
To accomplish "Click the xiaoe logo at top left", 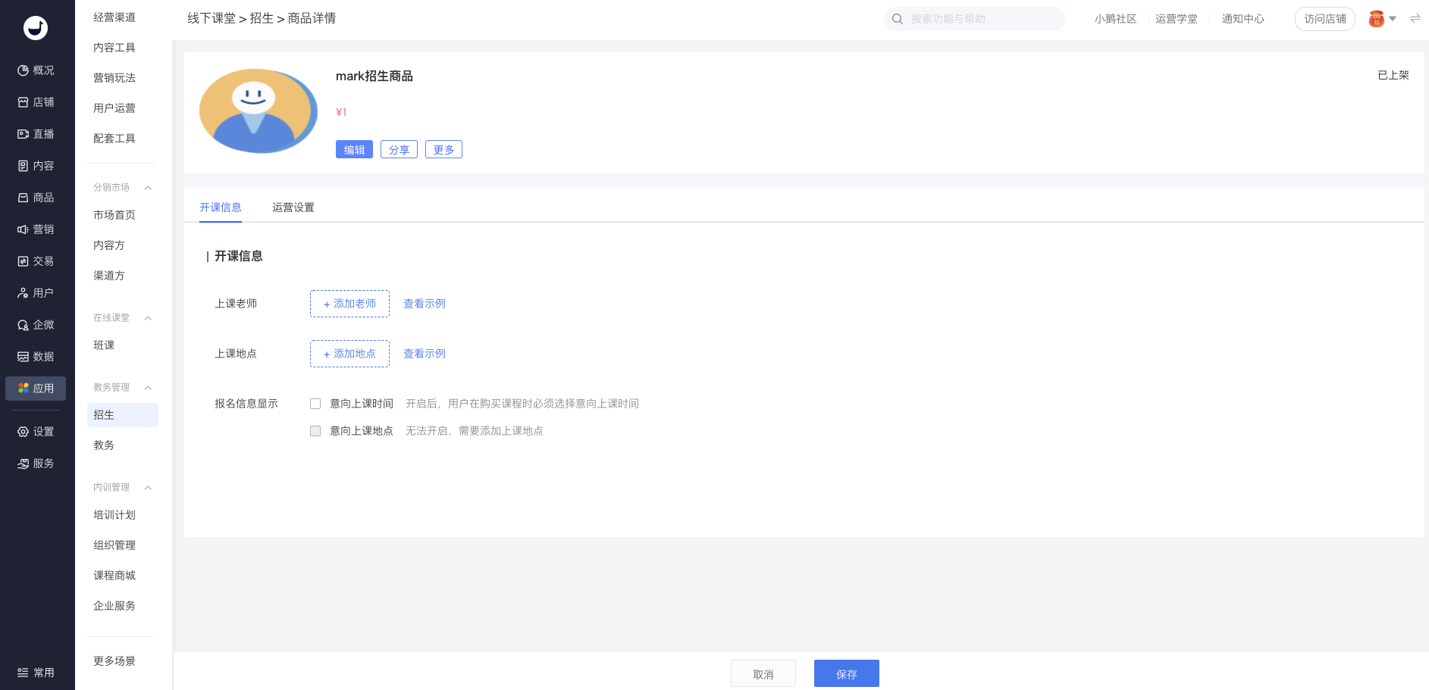I will point(36,28).
